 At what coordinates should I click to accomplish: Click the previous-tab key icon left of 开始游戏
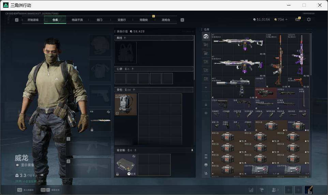coord(17,20)
